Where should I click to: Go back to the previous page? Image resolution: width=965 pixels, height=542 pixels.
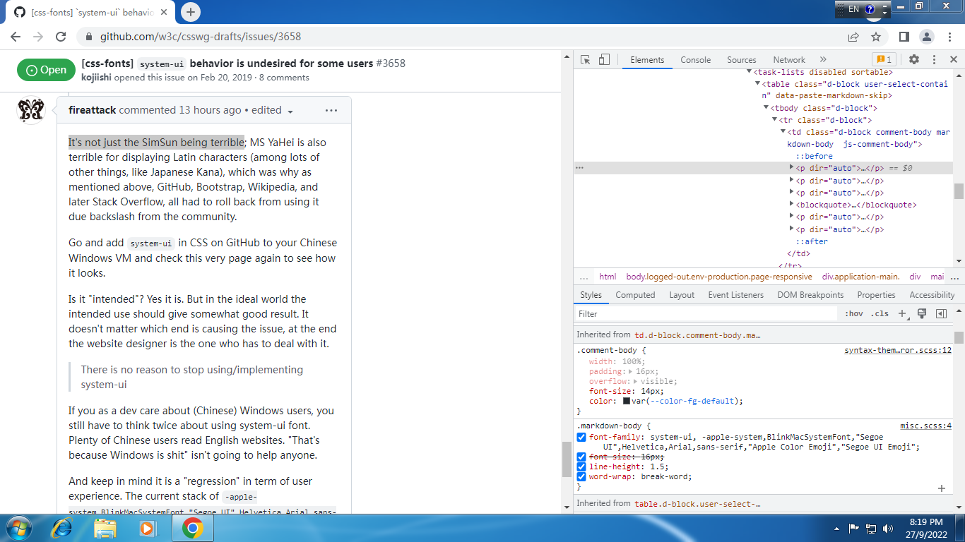(16, 37)
